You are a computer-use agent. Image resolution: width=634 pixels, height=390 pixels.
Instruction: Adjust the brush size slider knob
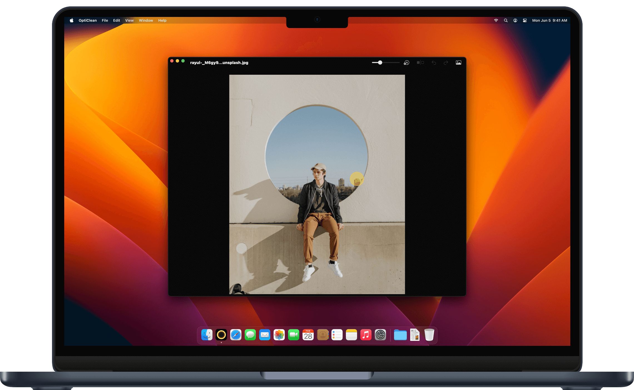(x=380, y=63)
